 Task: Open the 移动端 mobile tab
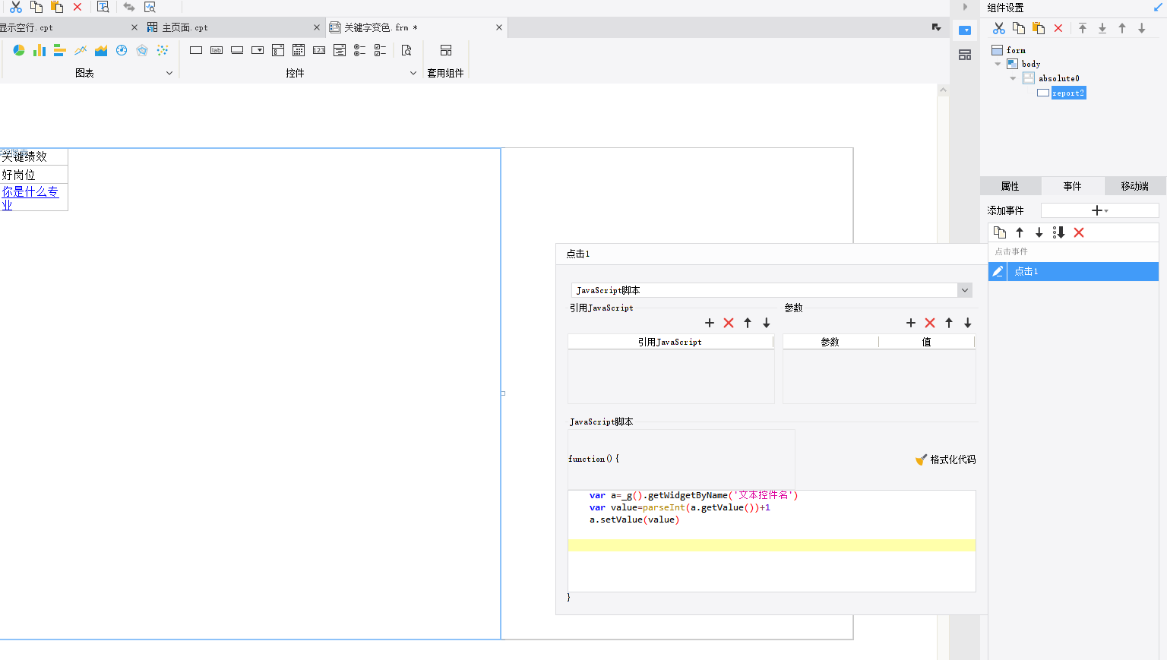coord(1135,186)
